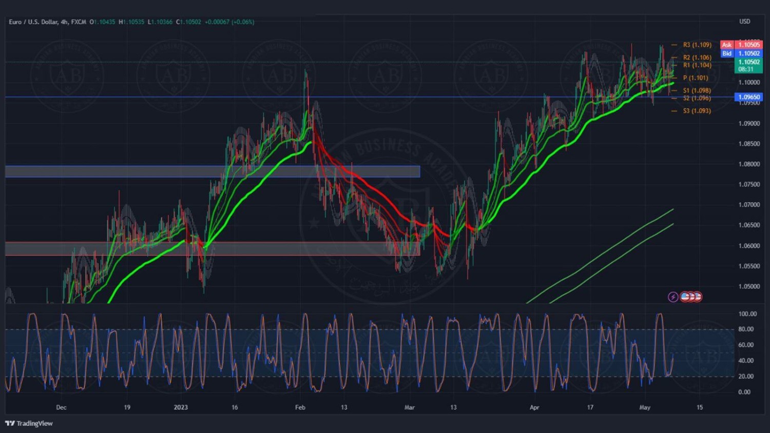Click the TradingView logo

[29, 423]
